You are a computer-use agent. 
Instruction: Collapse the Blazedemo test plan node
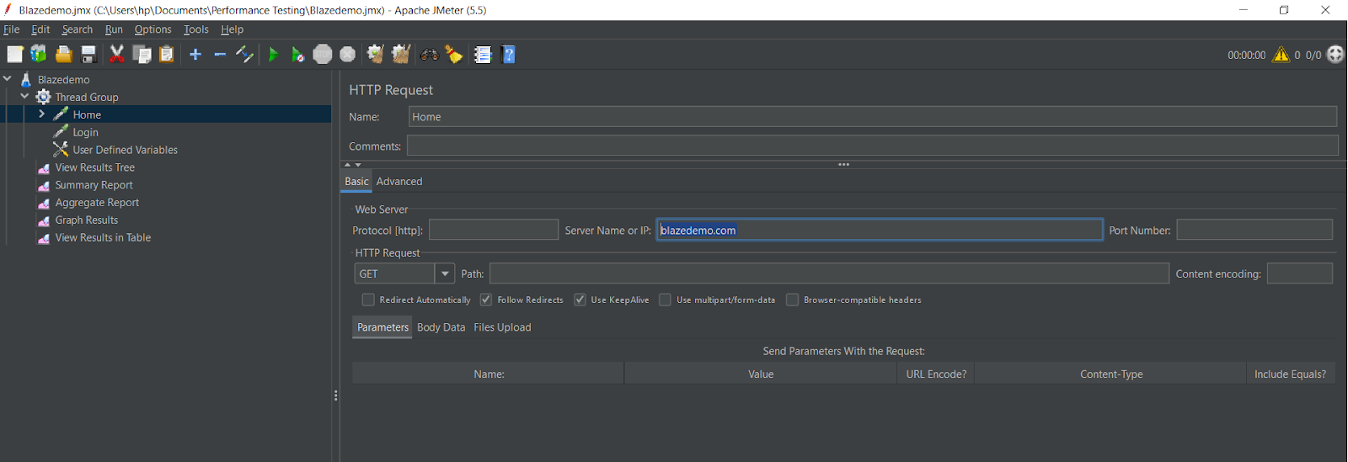click(x=8, y=78)
